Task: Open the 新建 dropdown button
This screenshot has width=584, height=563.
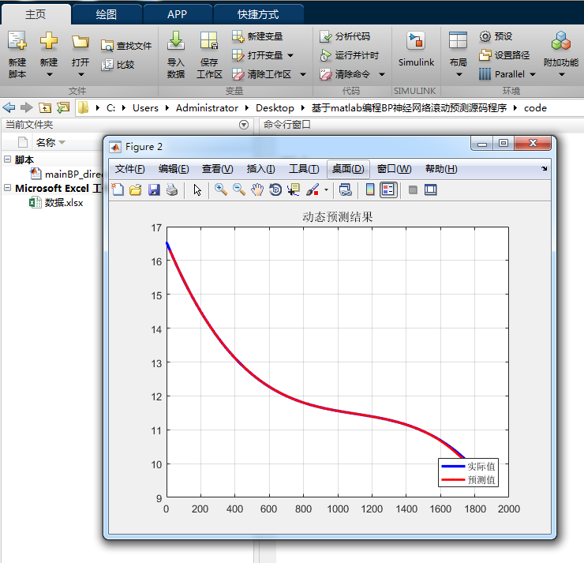Action: point(49,54)
